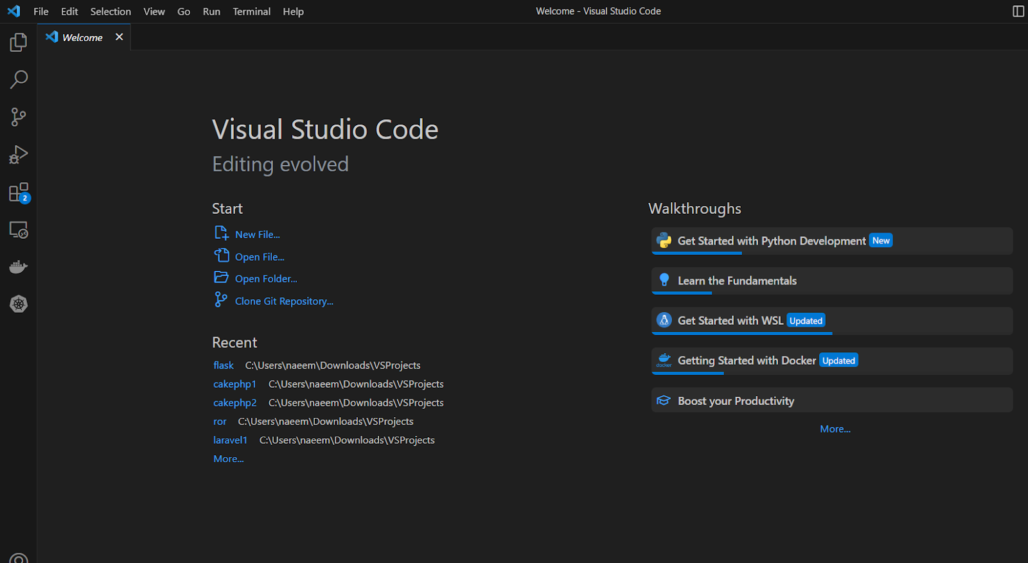Click the path text next to ror

point(326,422)
